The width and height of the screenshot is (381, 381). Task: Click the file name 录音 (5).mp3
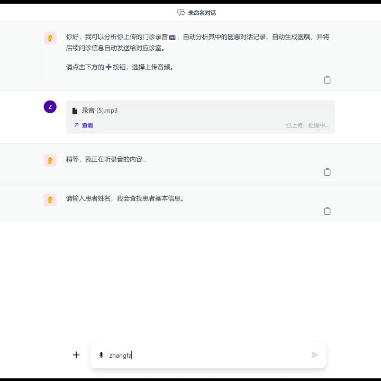click(x=99, y=111)
